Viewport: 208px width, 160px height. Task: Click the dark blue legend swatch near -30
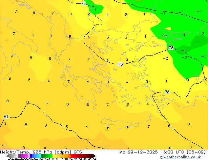tap(31, 156)
